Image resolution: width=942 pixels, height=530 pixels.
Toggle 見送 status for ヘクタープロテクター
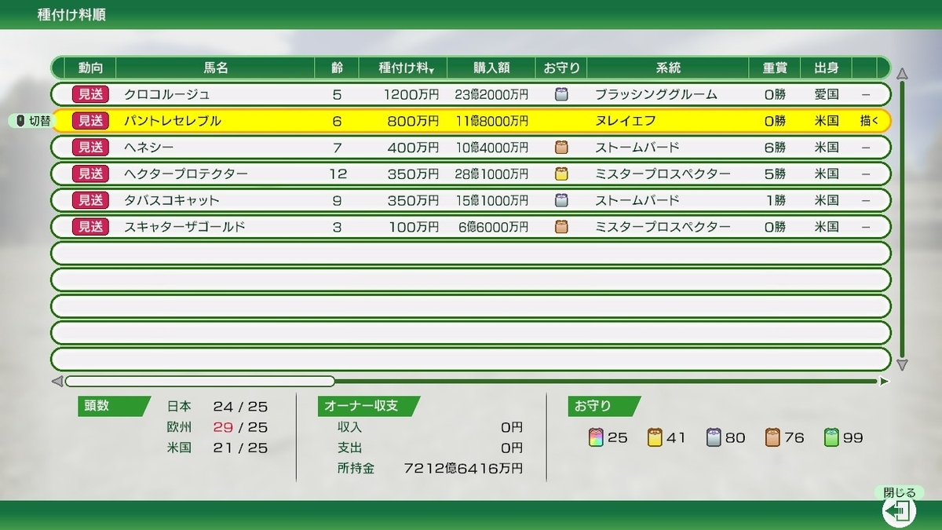pos(91,174)
